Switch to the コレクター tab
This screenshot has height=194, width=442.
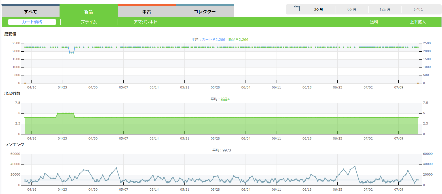(205, 12)
